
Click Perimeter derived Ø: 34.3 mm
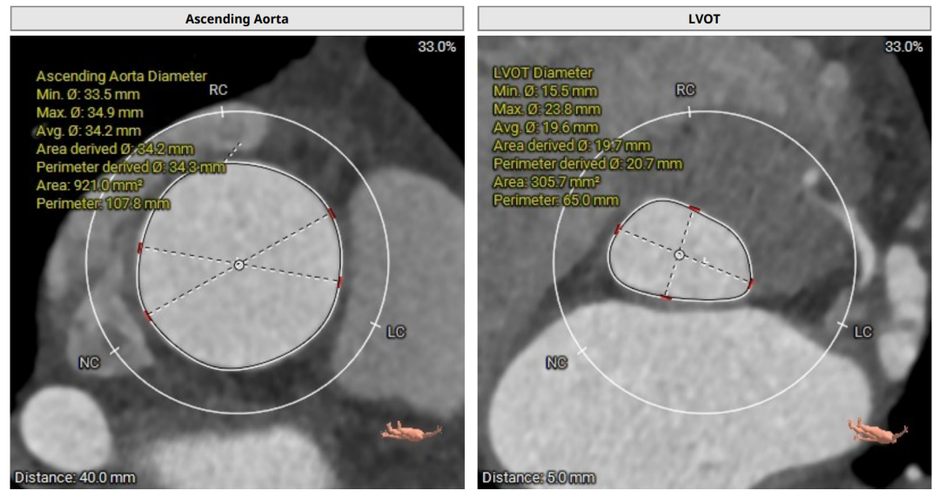131,166
